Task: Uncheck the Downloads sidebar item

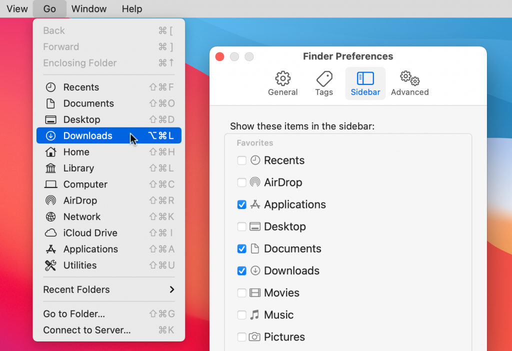Action: pyautogui.click(x=242, y=270)
